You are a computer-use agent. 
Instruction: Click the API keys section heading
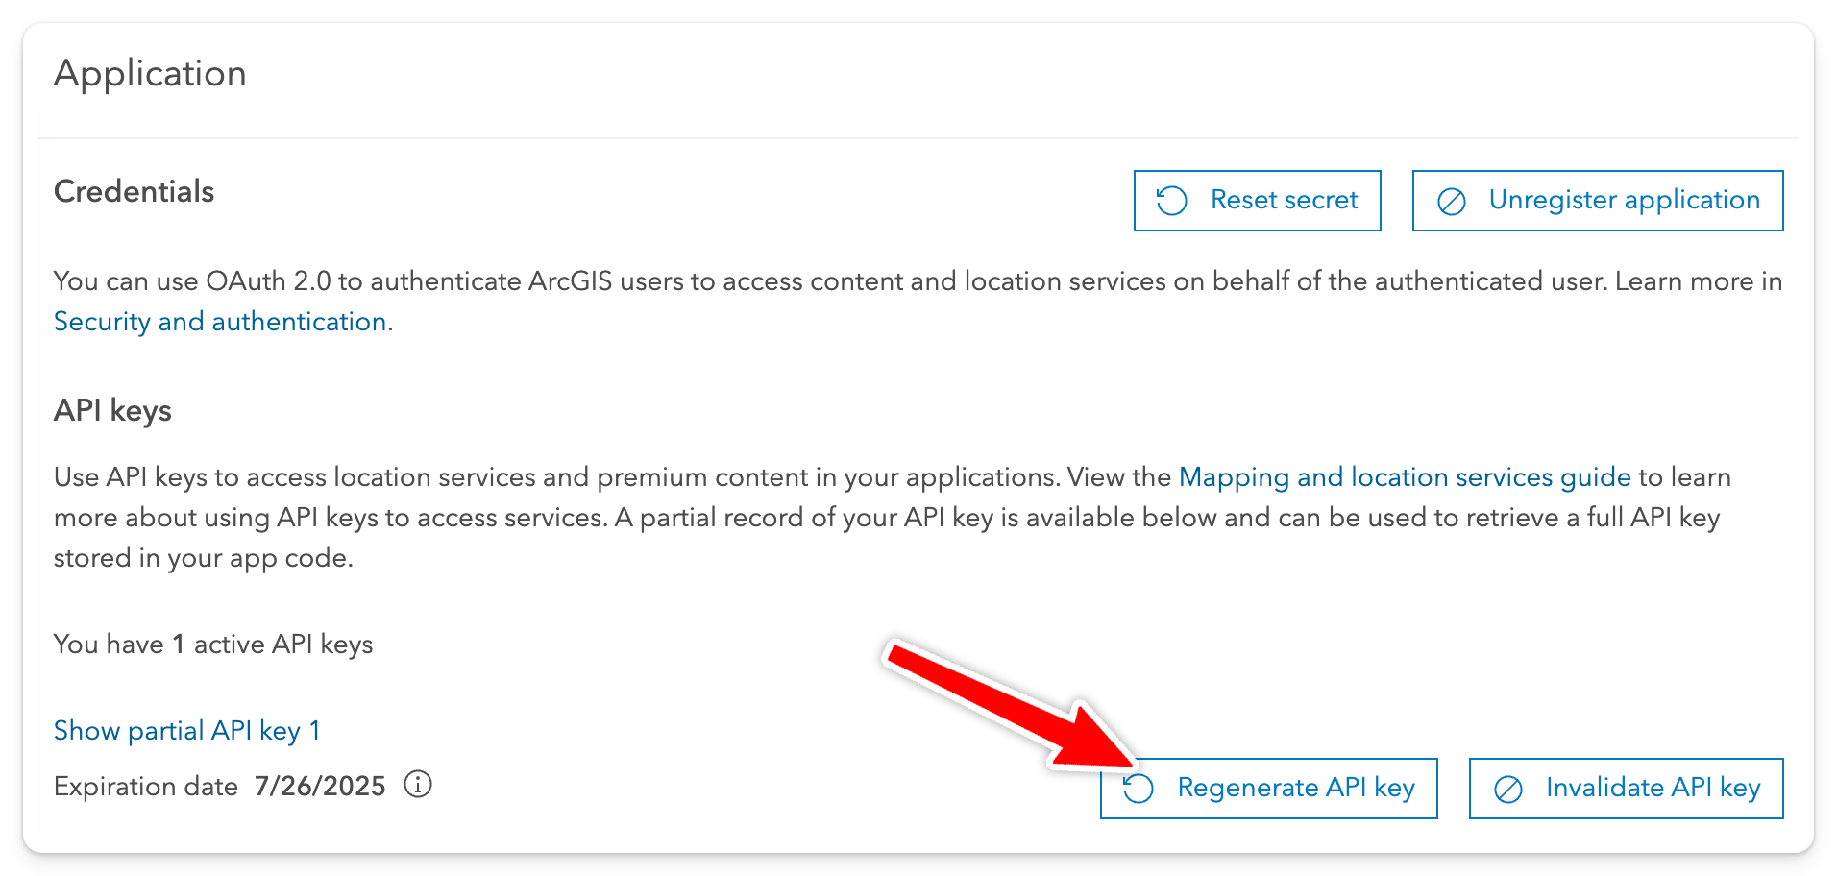coord(113,411)
